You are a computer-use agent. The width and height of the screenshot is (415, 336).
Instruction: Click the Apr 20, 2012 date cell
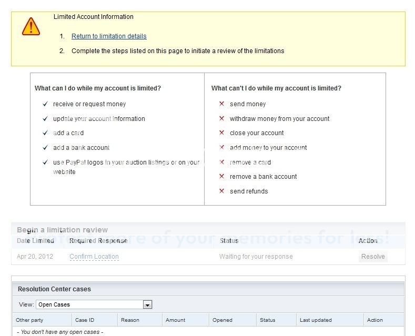[x=35, y=257]
